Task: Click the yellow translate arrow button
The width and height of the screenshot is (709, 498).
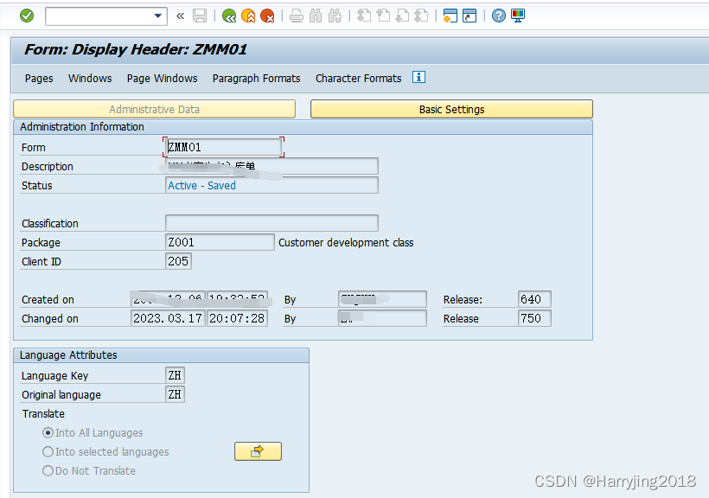Action: [x=258, y=451]
